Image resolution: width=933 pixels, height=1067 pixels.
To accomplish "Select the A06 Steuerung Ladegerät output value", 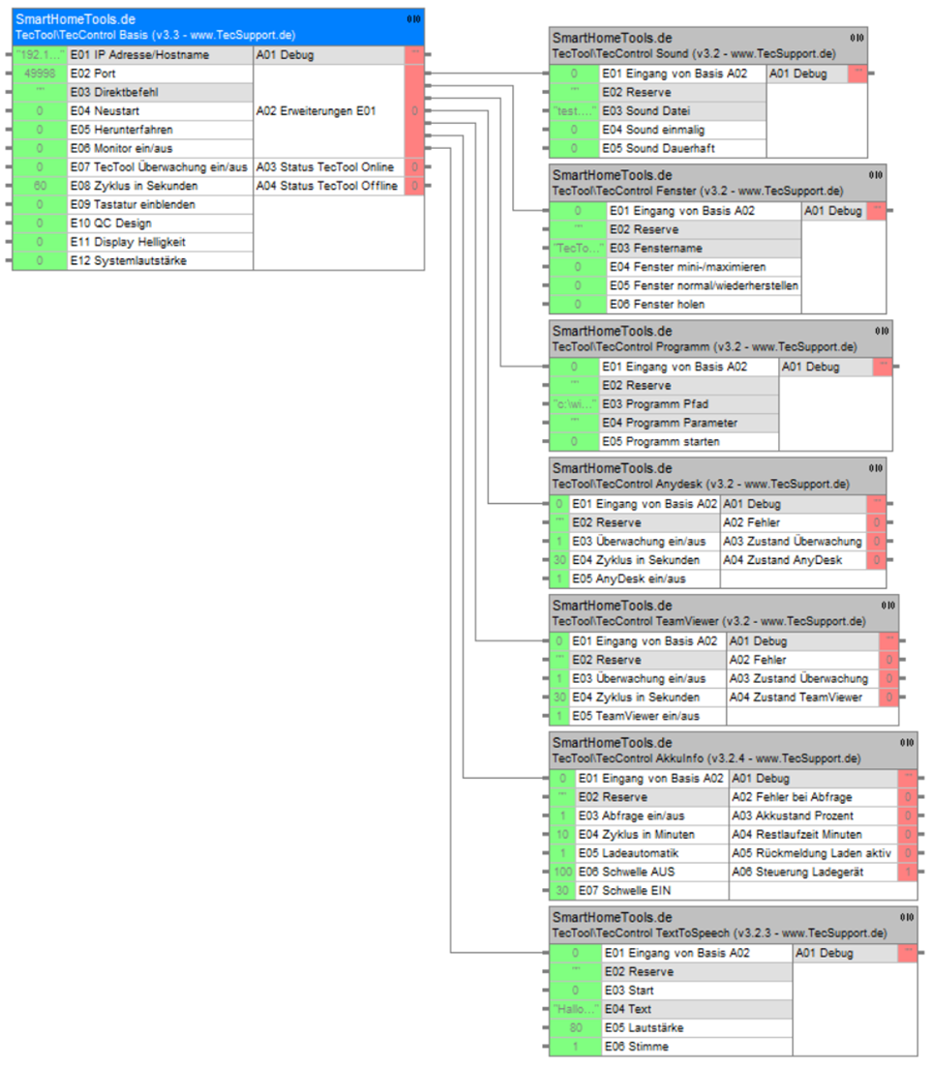I will (907, 872).
